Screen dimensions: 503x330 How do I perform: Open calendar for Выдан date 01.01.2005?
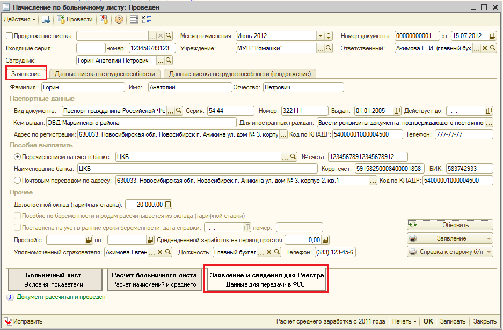[x=397, y=111]
